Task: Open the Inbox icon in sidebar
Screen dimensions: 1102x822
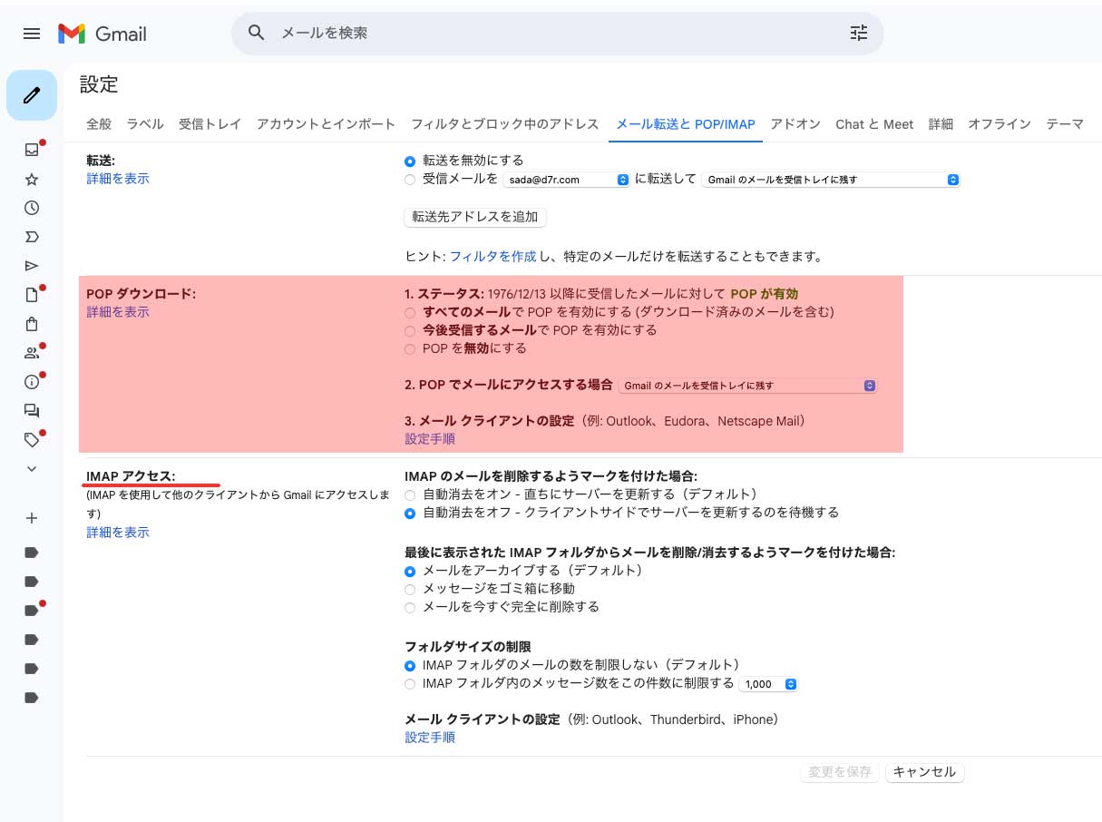Action: point(32,150)
